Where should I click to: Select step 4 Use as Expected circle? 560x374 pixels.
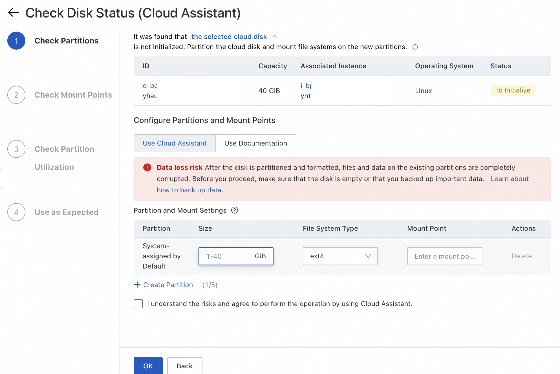coord(16,212)
